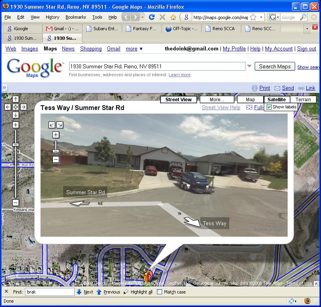Expand the 'more' Google services dropdown
The height and width of the screenshot is (307, 321).
point(134,49)
